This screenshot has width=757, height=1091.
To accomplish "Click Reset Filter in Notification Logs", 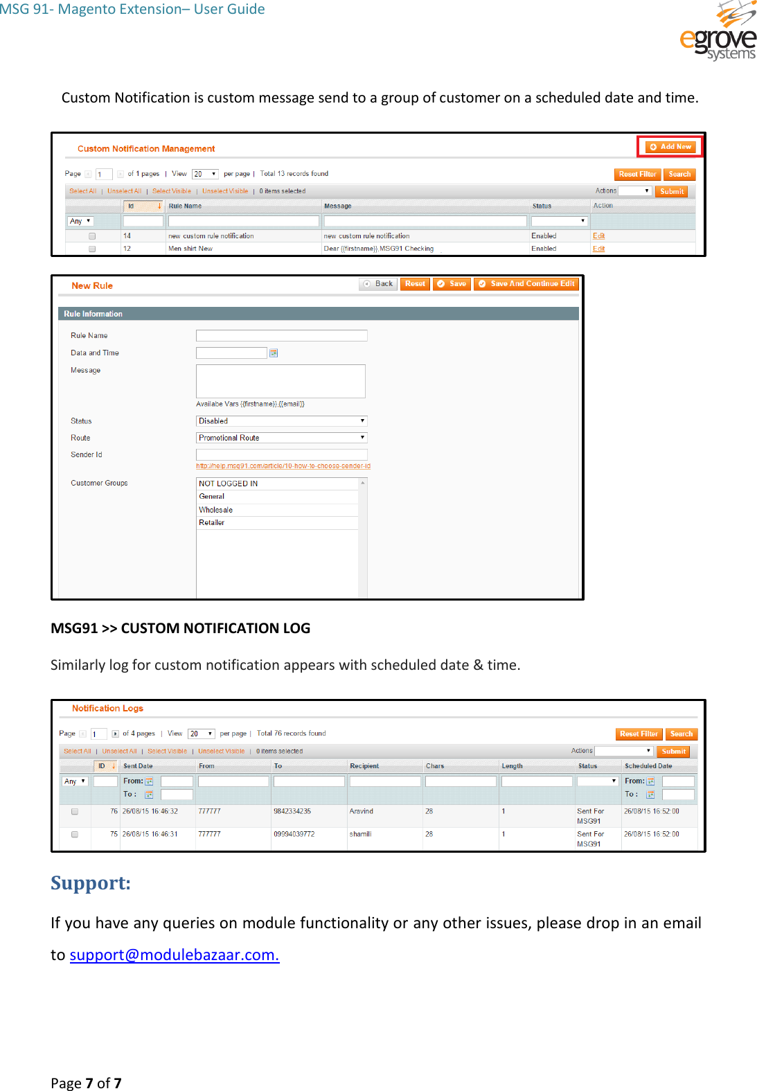I will pyautogui.click(x=639, y=734).
